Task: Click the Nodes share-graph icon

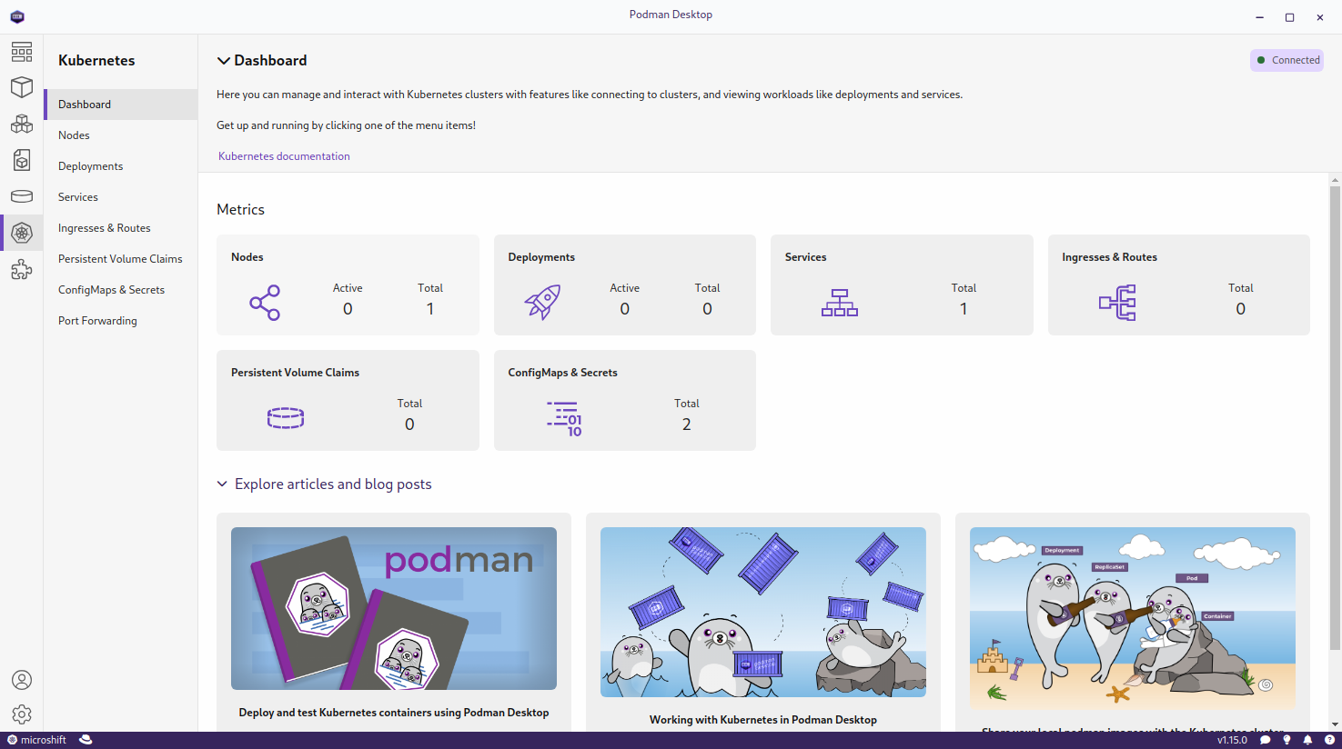Action: (x=265, y=303)
